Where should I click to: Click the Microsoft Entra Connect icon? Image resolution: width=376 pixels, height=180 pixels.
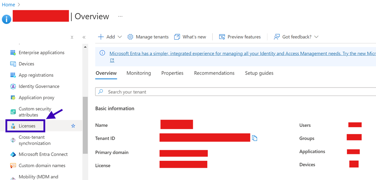[13, 154]
